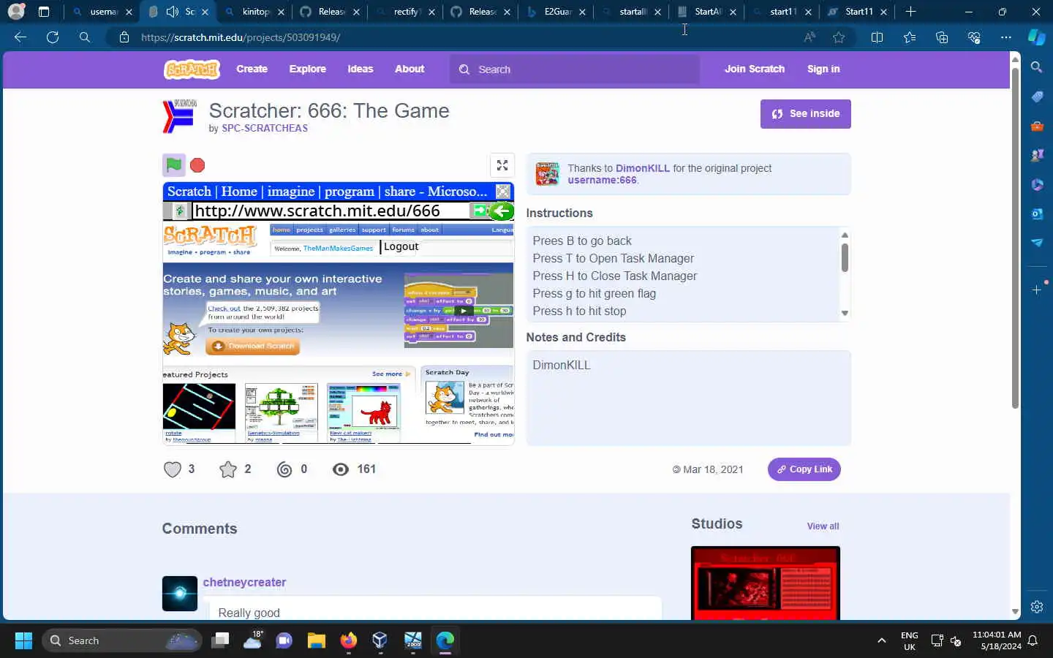Open the Edge address bar search icon
Screen dimensions: 1053x658
pyautogui.click(x=85, y=37)
